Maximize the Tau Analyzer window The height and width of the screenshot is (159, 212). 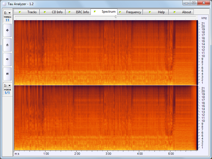pyautogui.click(x=193, y=3)
